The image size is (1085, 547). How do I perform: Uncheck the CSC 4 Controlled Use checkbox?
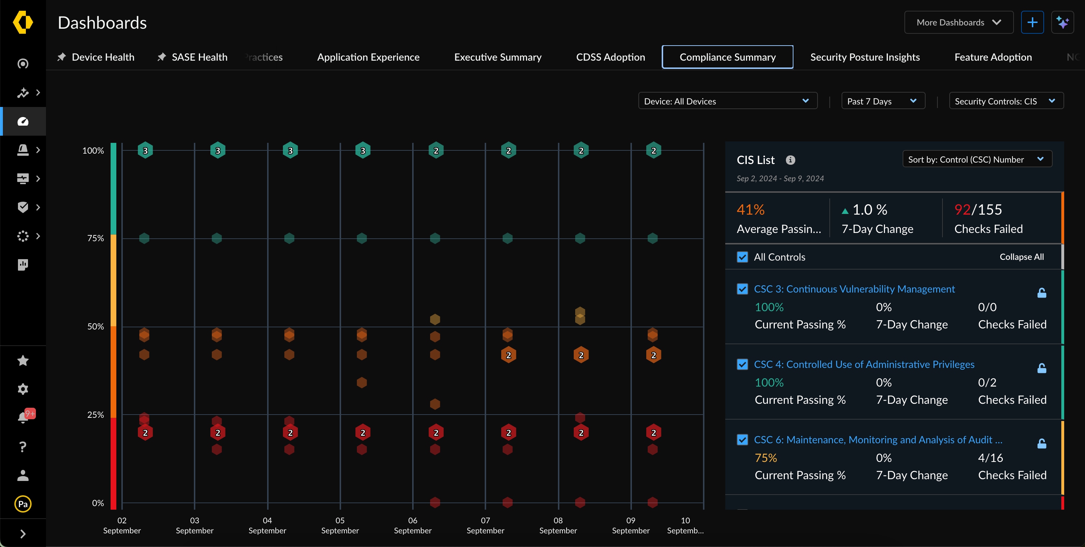point(742,365)
